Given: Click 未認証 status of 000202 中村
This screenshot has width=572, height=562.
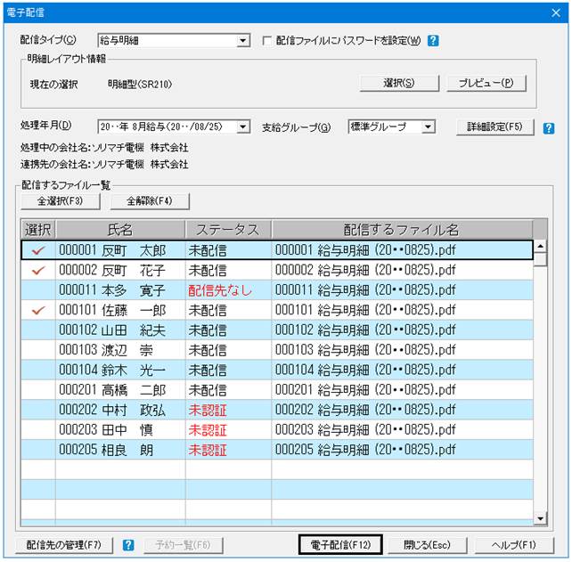Looking at the screenshot, I should pyautogui.click(x=208, y=411).
